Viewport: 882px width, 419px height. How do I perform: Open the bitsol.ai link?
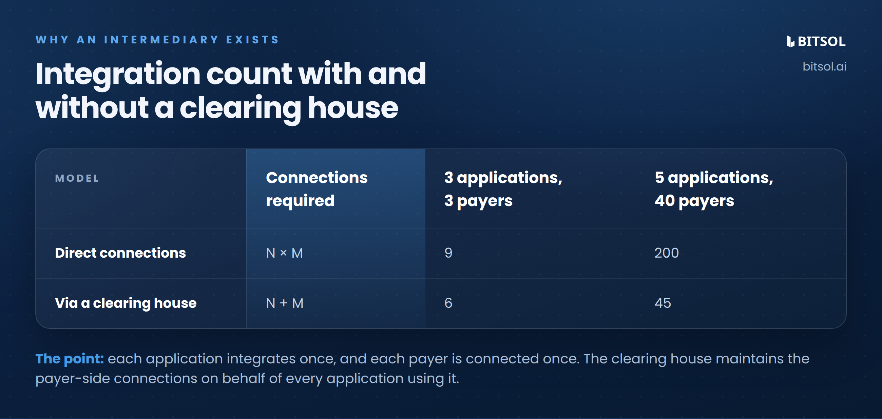coord(824,66)
